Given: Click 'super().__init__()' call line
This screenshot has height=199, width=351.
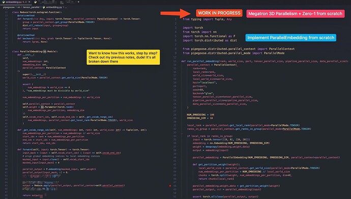Looking at the screenshot, I should 34,74.
